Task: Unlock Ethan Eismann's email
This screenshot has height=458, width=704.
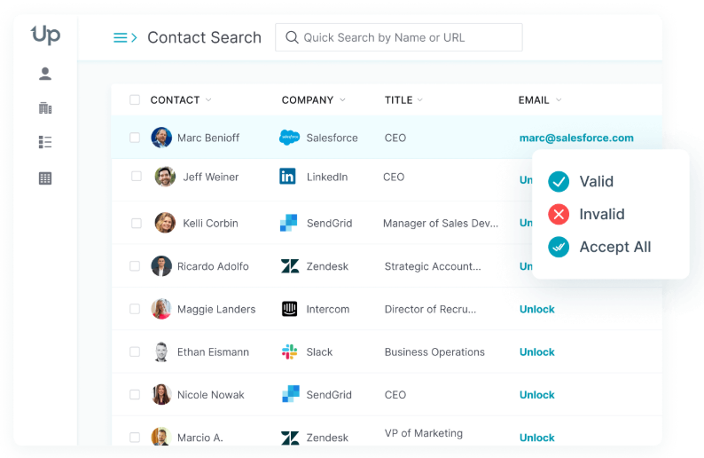Action: pyautogui.click(x=537, y=351)
